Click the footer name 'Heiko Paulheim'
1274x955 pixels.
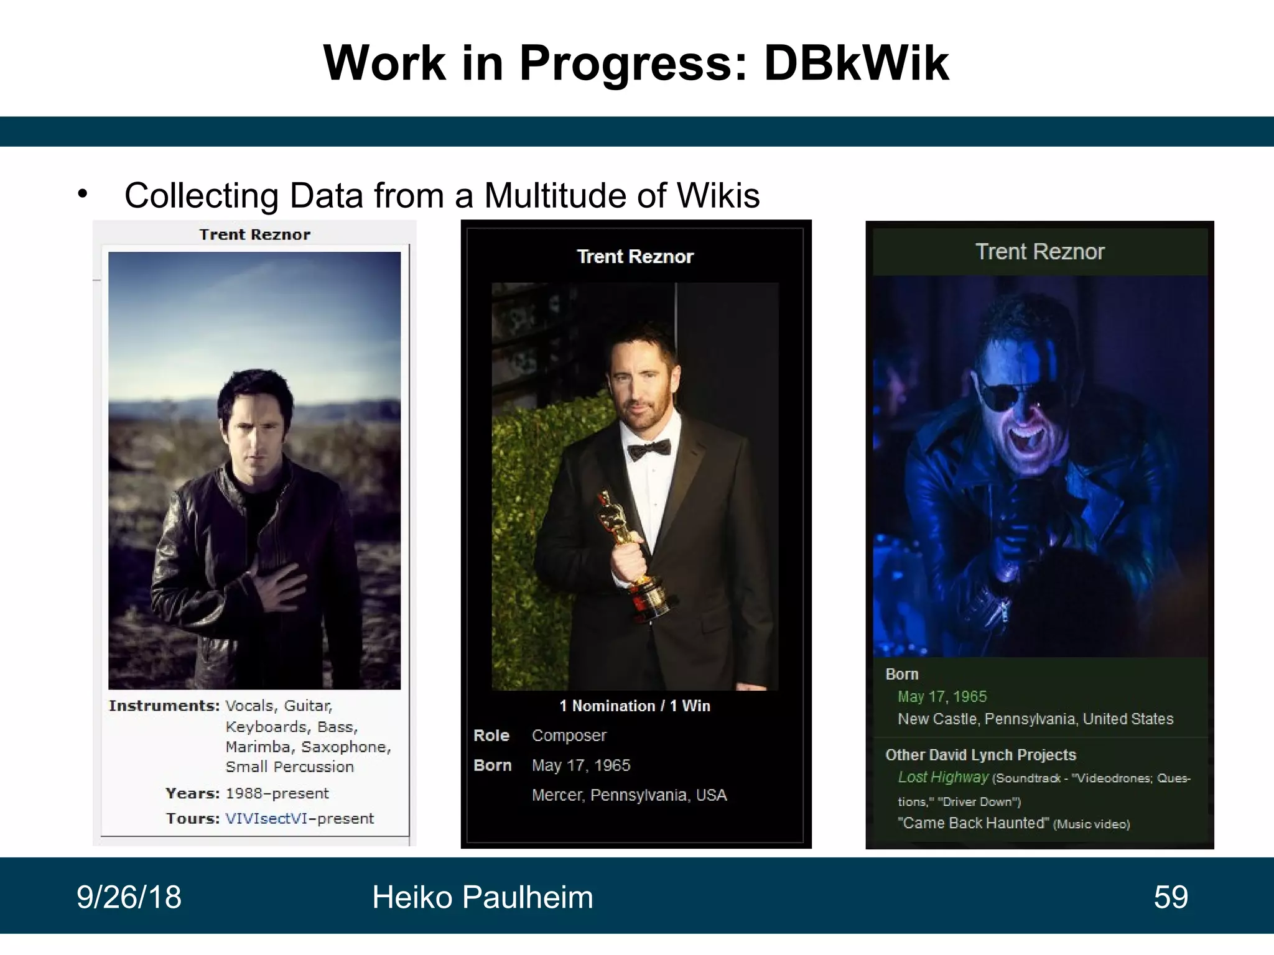point(483,897)
